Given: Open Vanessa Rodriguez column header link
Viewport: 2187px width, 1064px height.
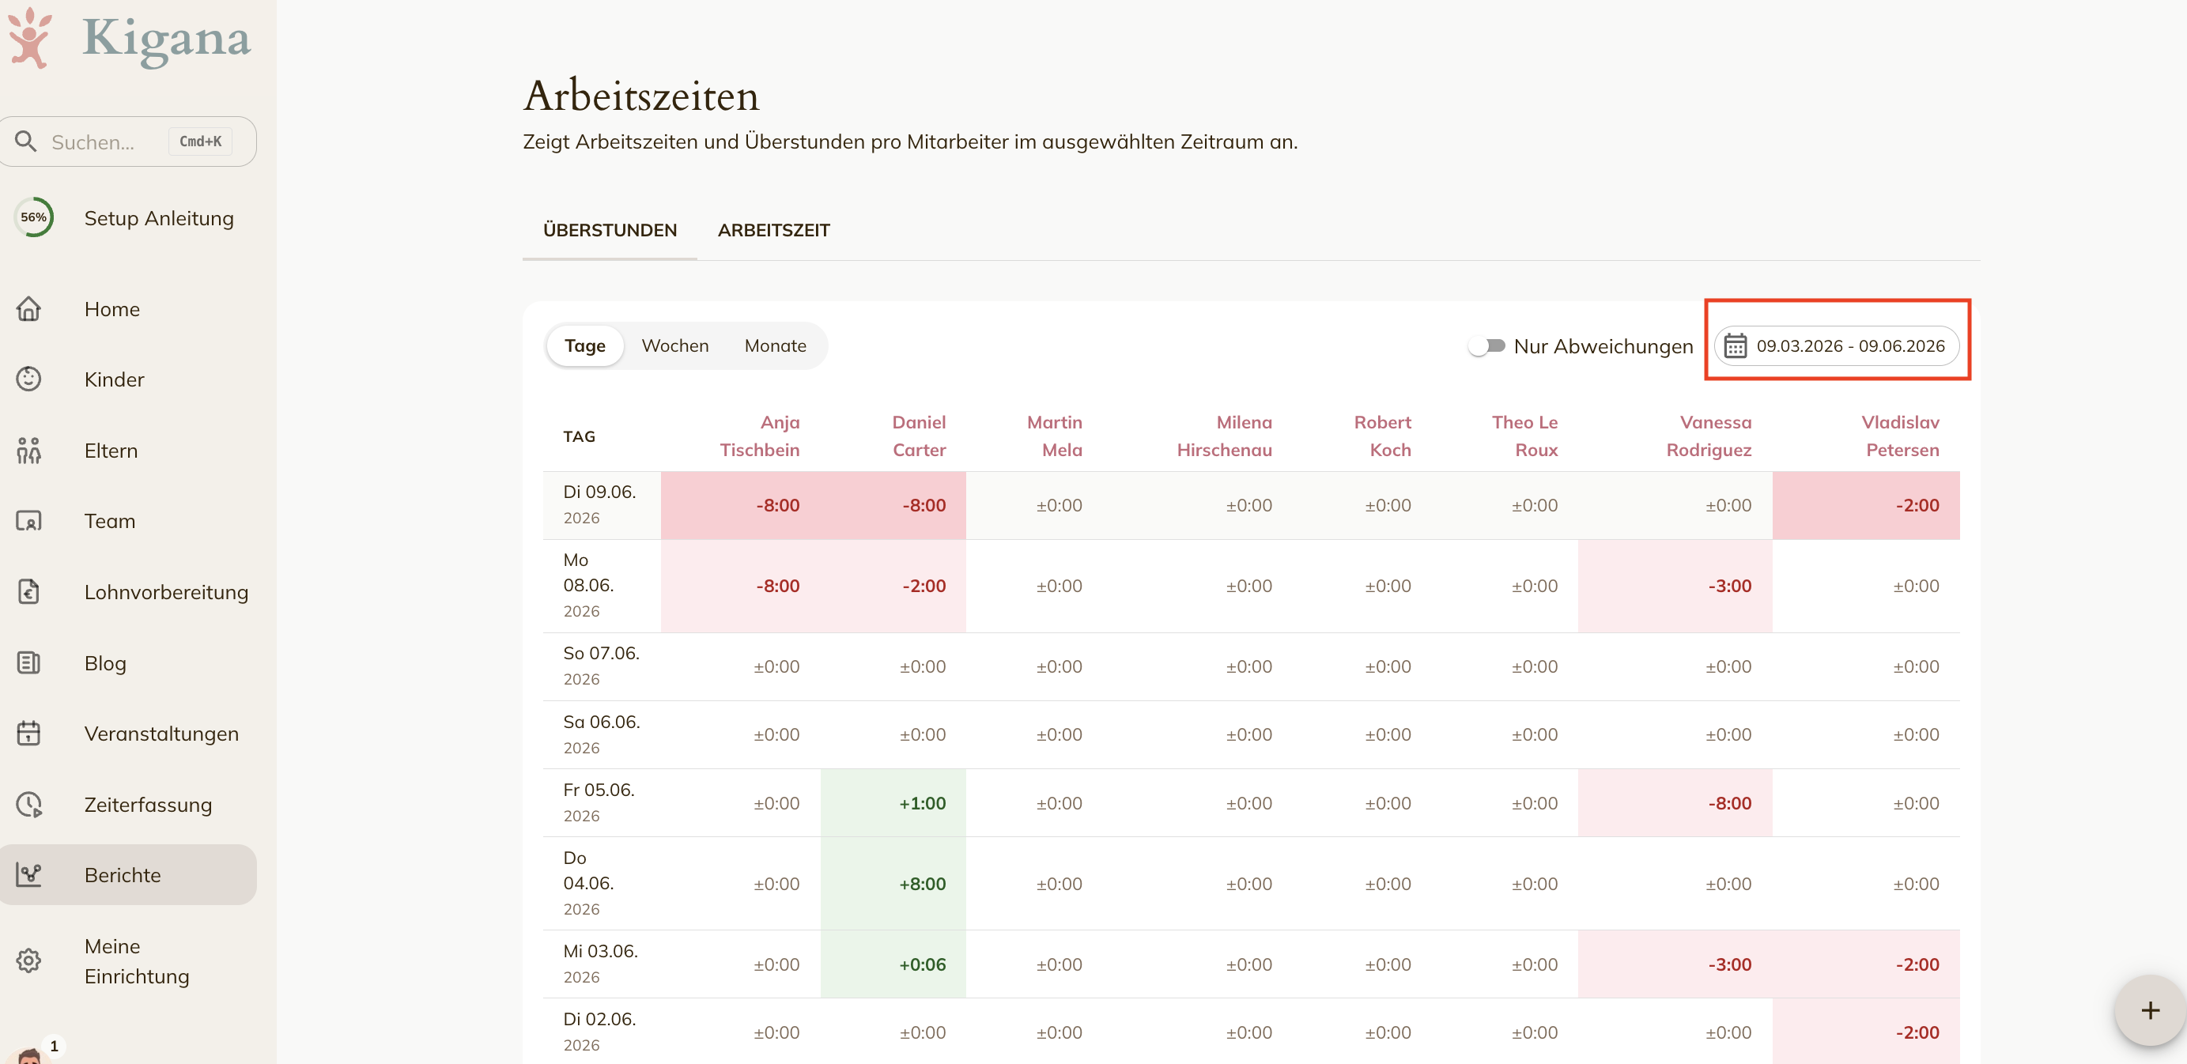Looking at the screenshot, I should (x=1708, y=436).
